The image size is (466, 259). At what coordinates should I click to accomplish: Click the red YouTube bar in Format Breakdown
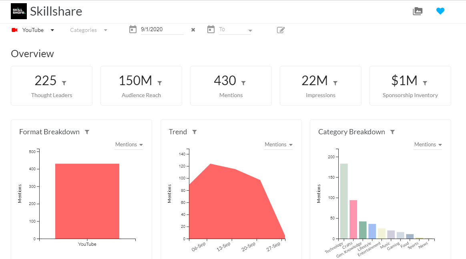(87, 201)
